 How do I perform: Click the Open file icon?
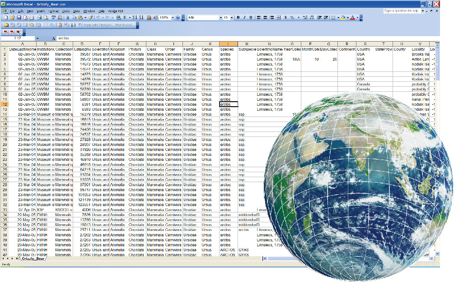click(13, 18)
